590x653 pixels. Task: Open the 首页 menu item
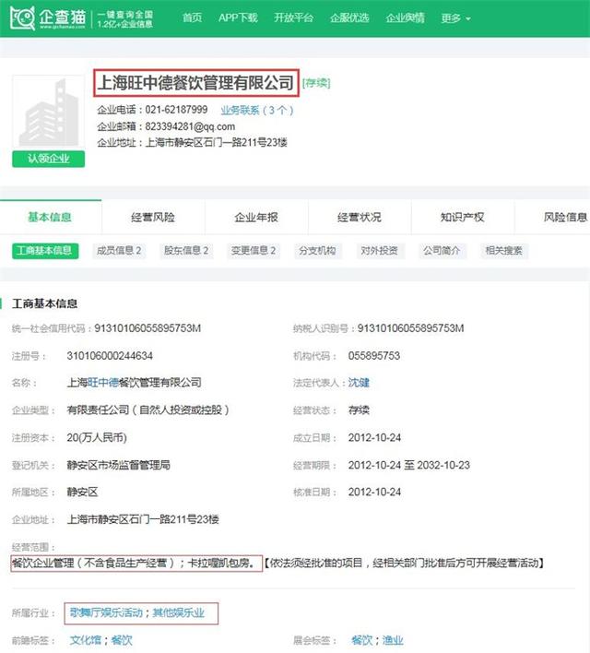click(192, 18)
